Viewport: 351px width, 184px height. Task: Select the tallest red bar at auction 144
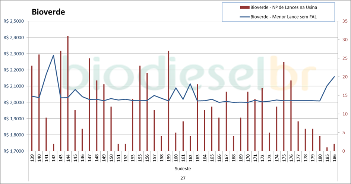point(68,93)
